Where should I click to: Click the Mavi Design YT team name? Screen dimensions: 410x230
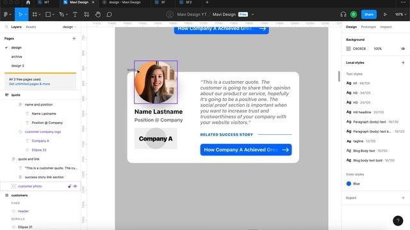pos(192,15)
